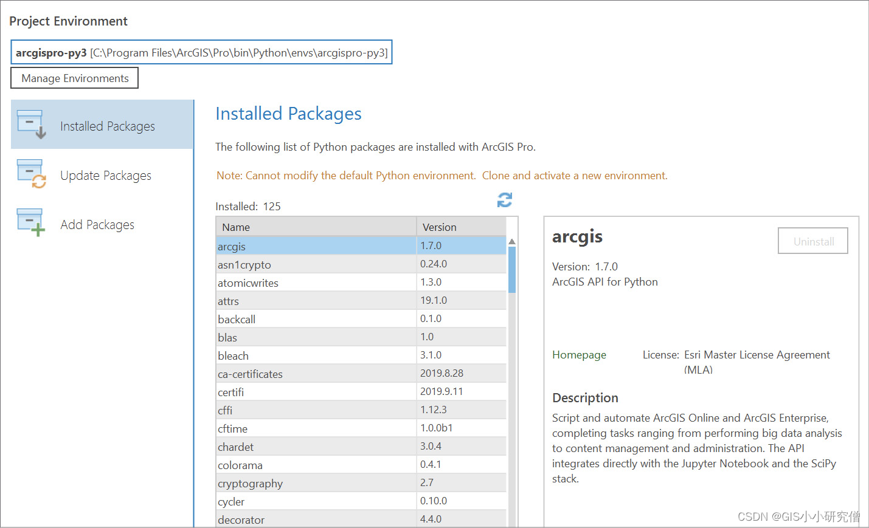Select the cycler package
This screenshot has height=528, width=869.
pyautogui.click(x=361, y=501)
